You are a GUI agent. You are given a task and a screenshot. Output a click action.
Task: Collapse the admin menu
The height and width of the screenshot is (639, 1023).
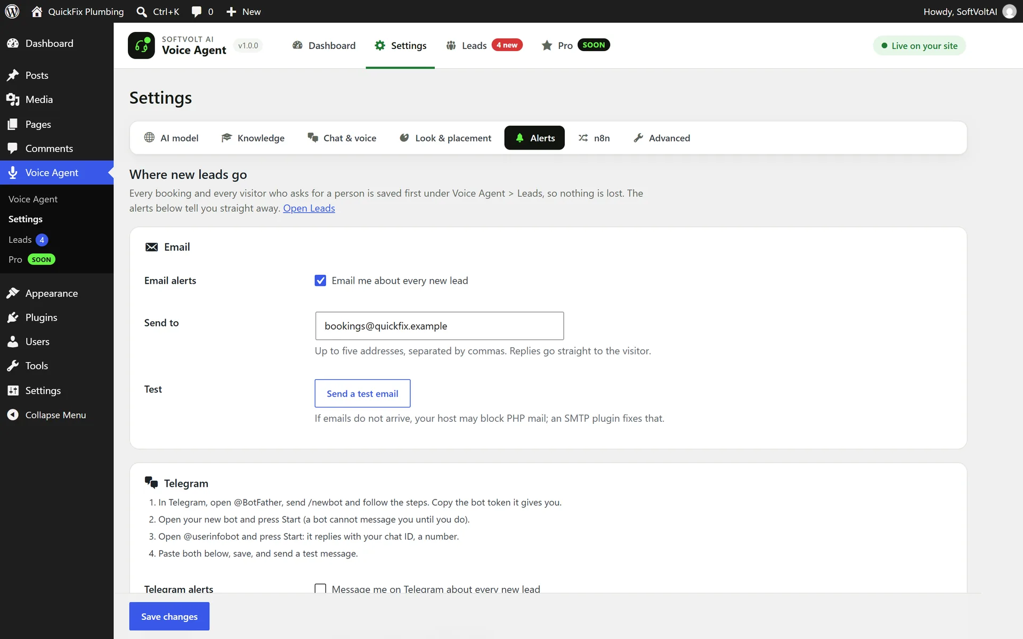(x=46, y=415)
